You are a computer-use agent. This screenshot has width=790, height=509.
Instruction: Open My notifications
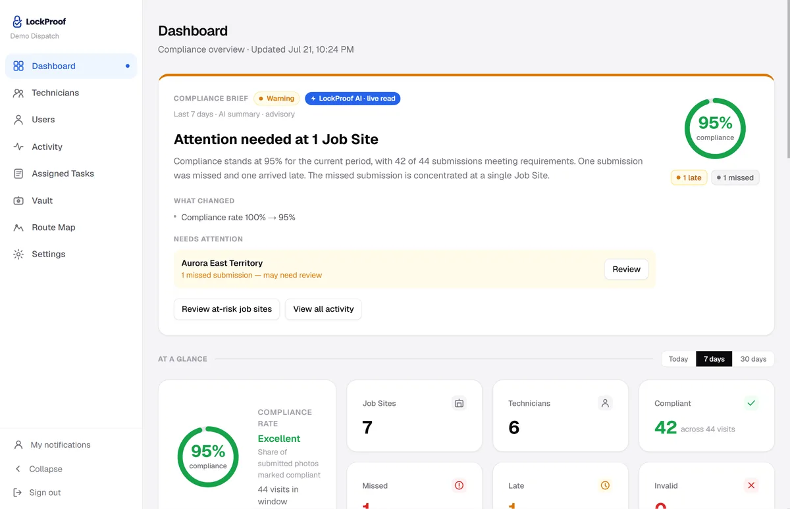pos(71,445)
